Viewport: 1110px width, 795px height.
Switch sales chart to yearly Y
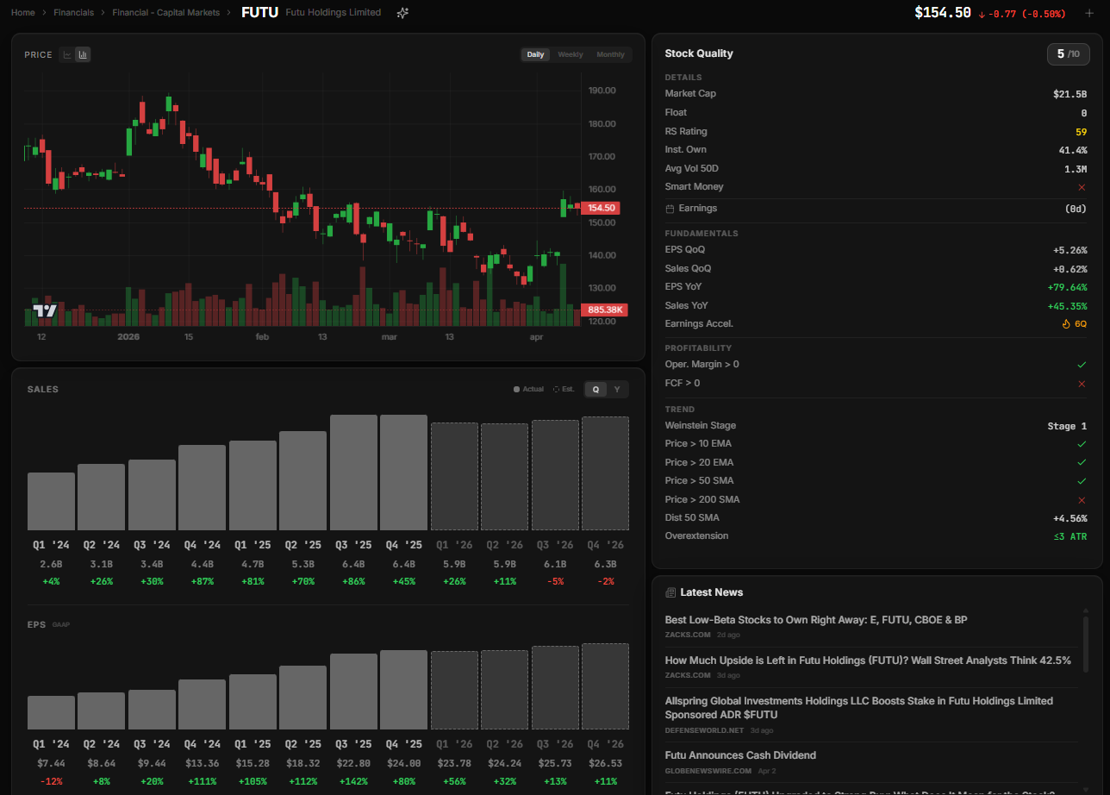[616, 390]
